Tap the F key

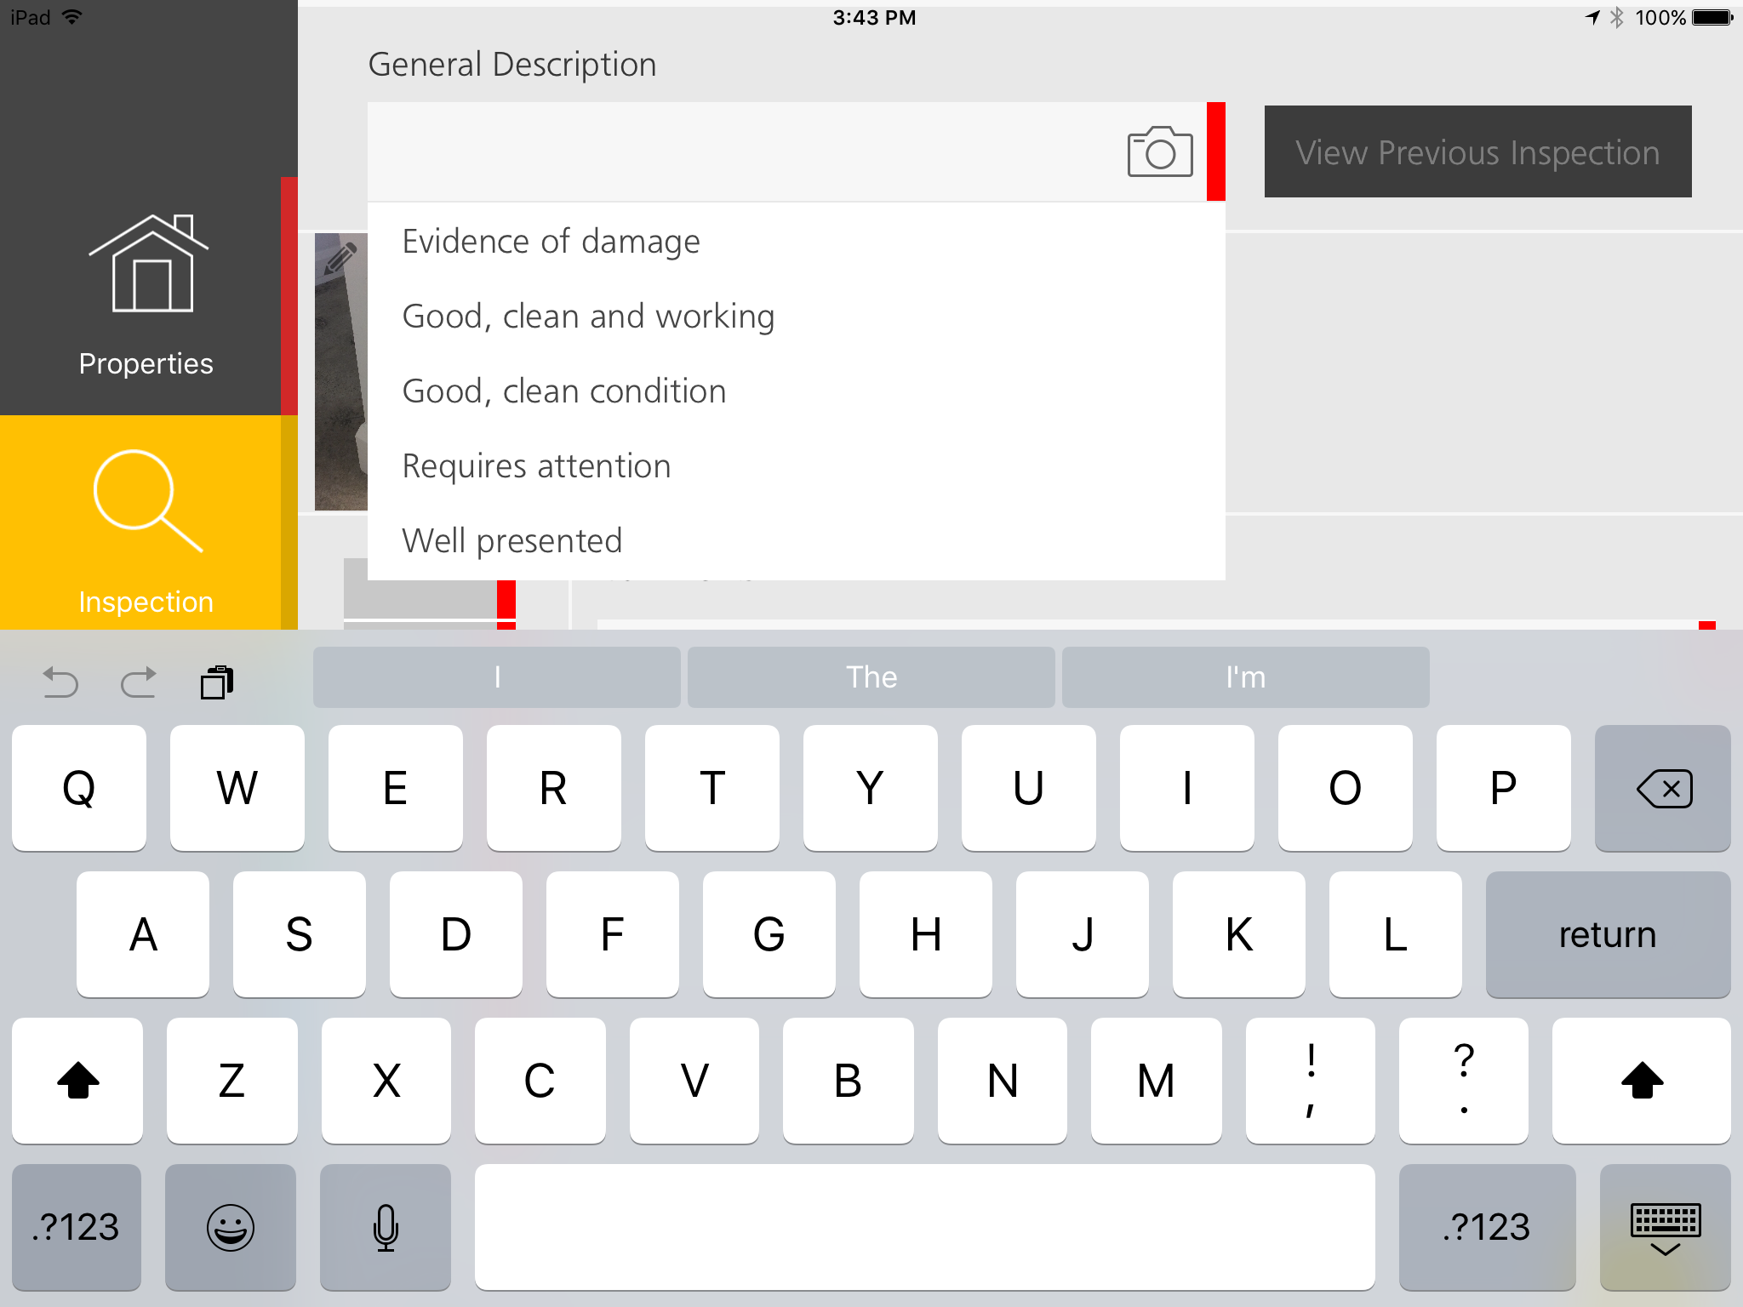[x=613, y=934]
